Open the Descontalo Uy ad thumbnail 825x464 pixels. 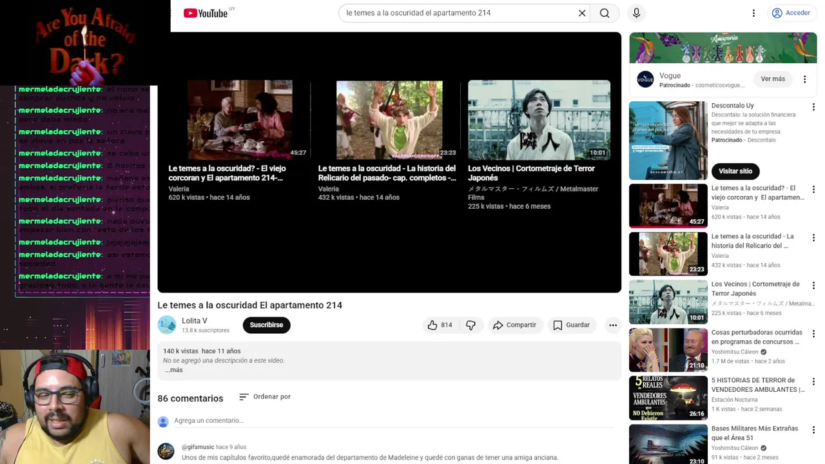click(668, 140)
